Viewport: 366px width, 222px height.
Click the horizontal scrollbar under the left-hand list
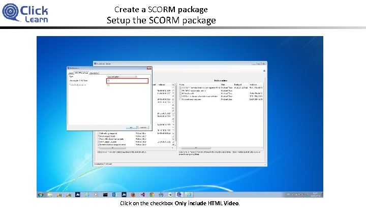pos(136,148)
